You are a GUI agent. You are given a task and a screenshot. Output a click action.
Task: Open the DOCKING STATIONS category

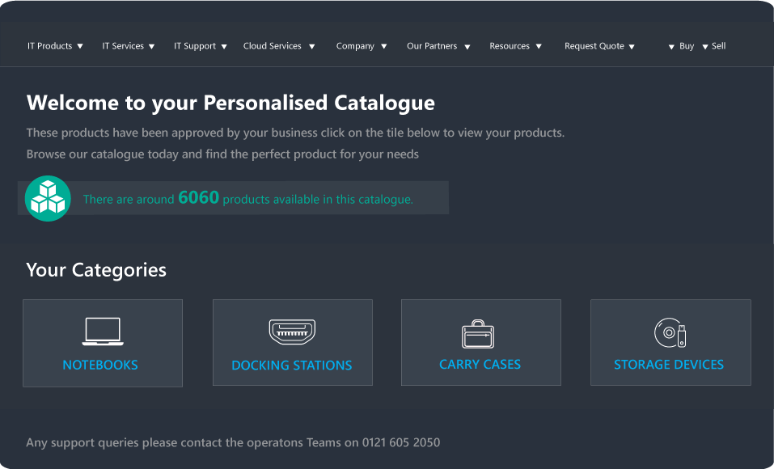coord(292,365)
